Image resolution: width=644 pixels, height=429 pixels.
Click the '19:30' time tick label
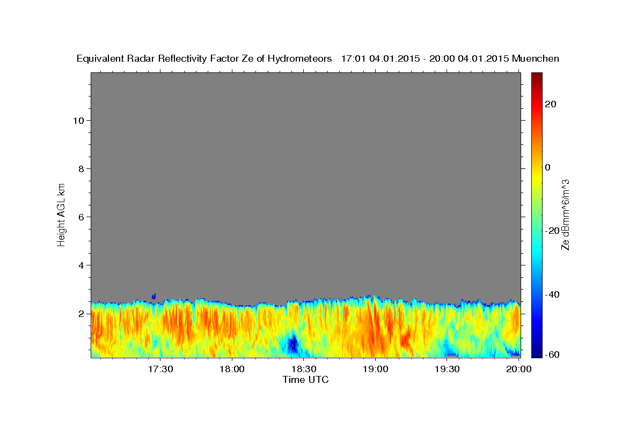[447, 369]
